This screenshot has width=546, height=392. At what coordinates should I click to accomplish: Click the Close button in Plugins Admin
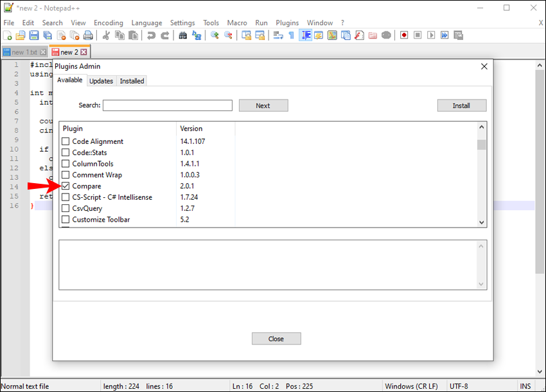point(276,339)
